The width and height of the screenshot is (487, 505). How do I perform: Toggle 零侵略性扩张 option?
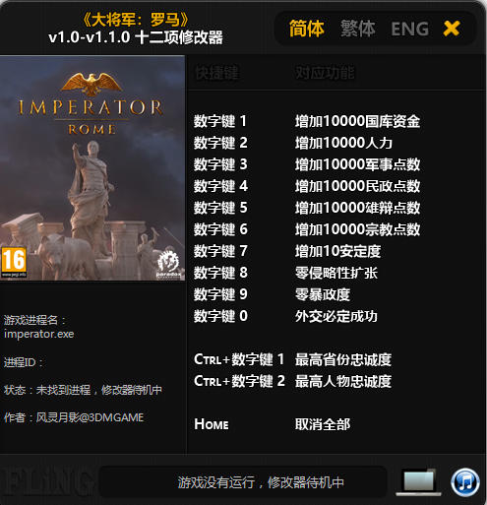[336, 273]
